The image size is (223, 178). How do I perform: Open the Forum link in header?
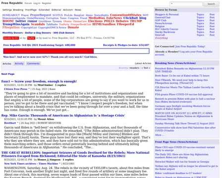28,3
